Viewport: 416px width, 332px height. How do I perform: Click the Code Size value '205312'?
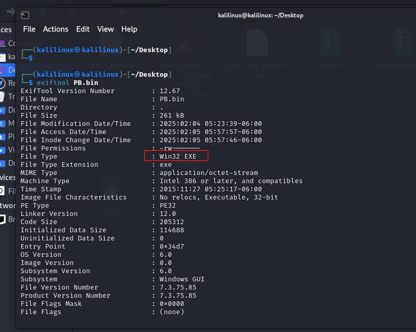coord(171,222)
